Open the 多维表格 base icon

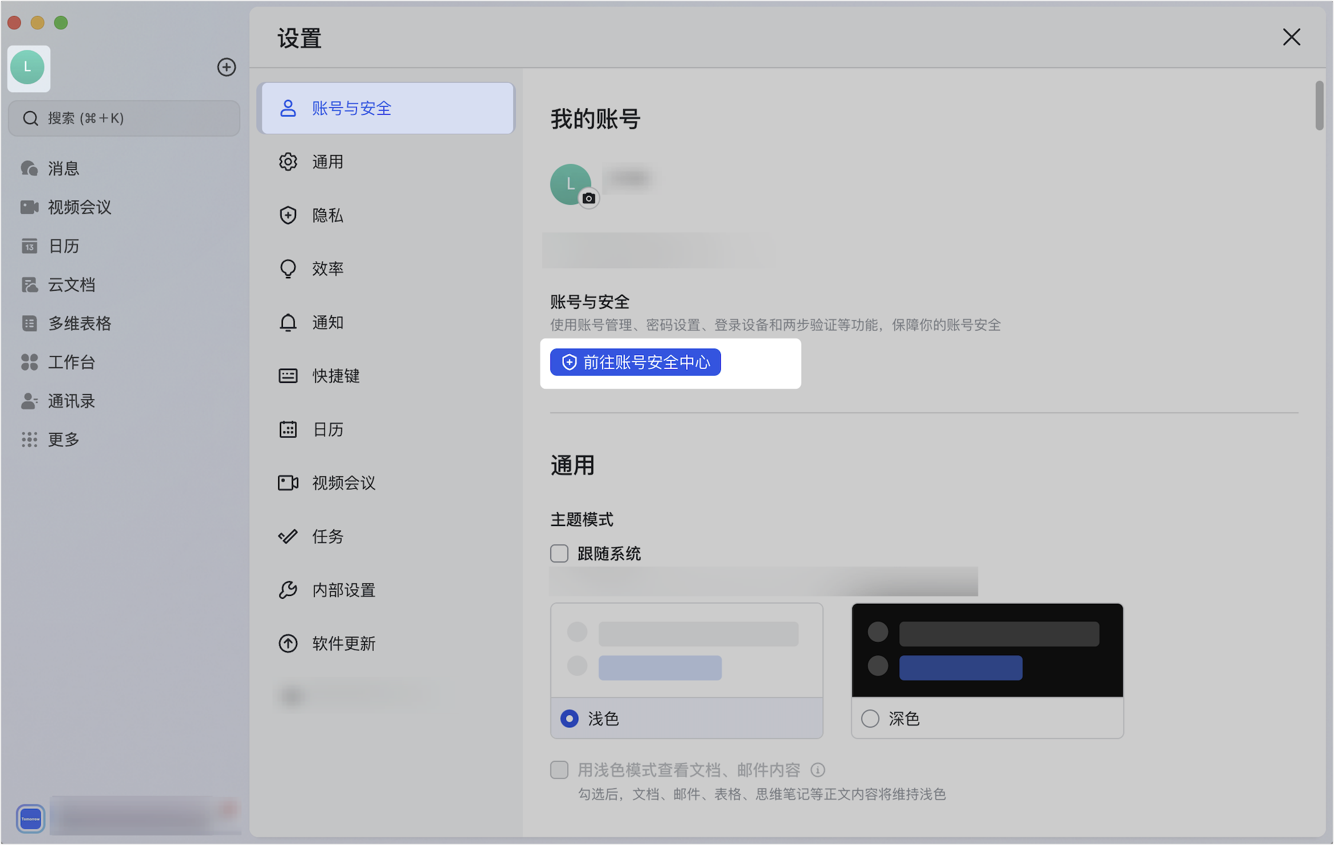(x=29, y=323)
